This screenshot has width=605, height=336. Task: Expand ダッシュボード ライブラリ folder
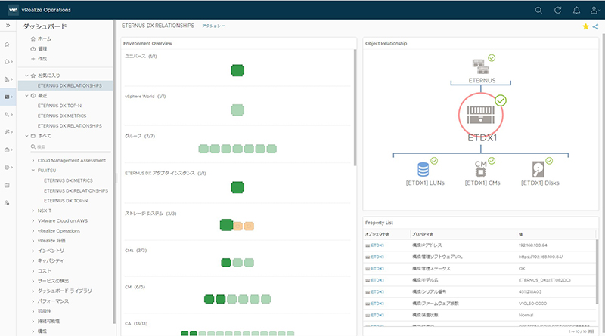pos(33,291)
